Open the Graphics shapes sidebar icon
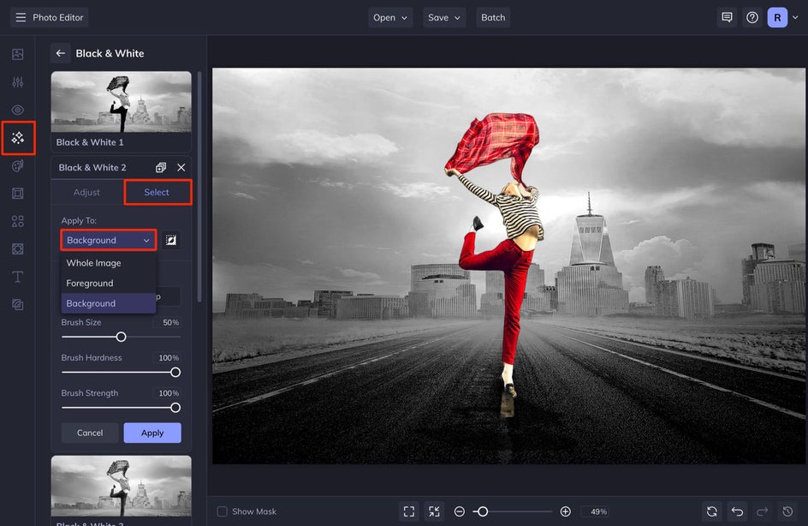The width and height of the screenshot is (808, 526). pyautogui.click(x=17, y=221)
